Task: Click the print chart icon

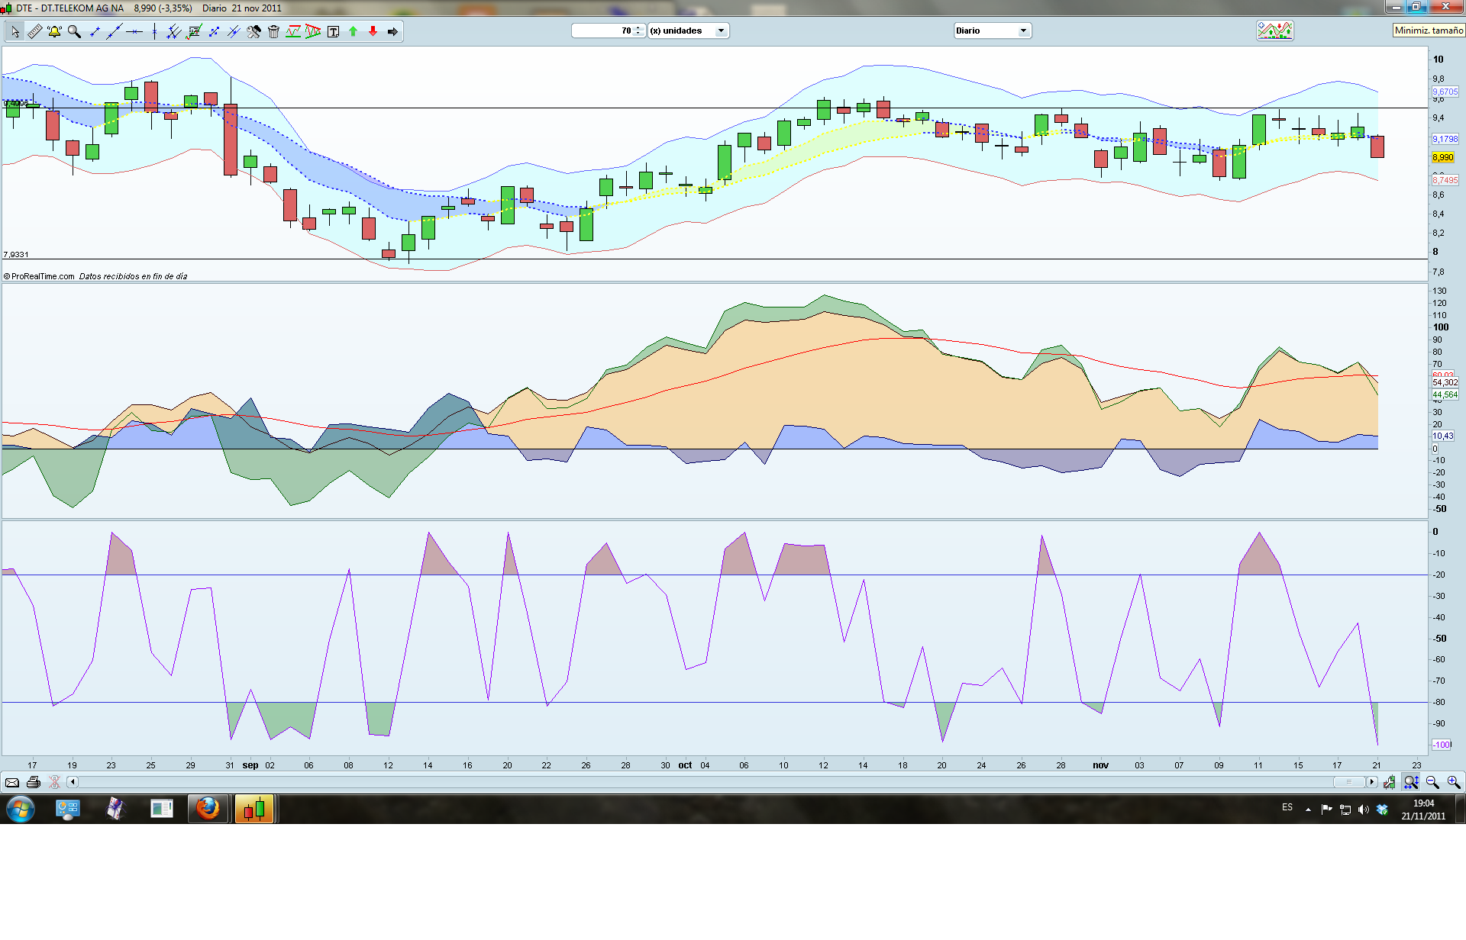Action: (x=33, y=782)
